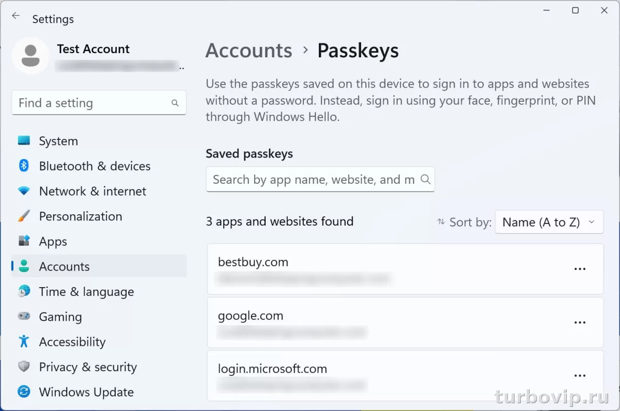Open Windows Update via its sync icon
Viewport: 620px width, 411px height.
pyautogui.click(x=24, y=392)
